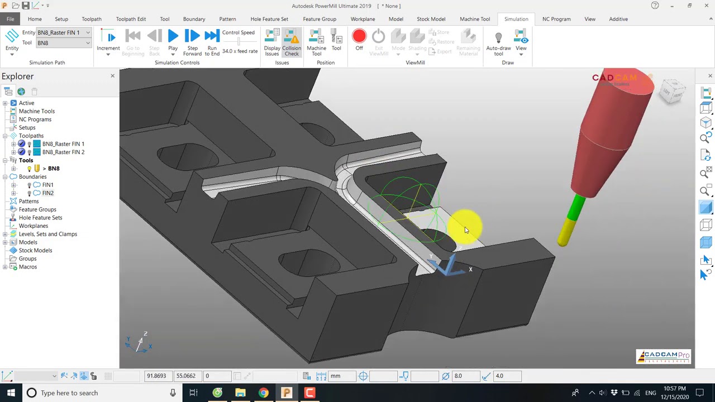Collapse the Tools tree node

tap(5, 160)
